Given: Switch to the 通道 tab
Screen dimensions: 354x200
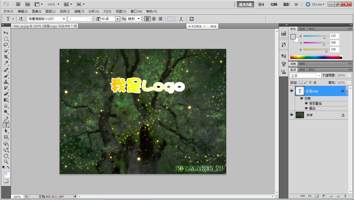Looking at the screenshot, I should [302, 70].
